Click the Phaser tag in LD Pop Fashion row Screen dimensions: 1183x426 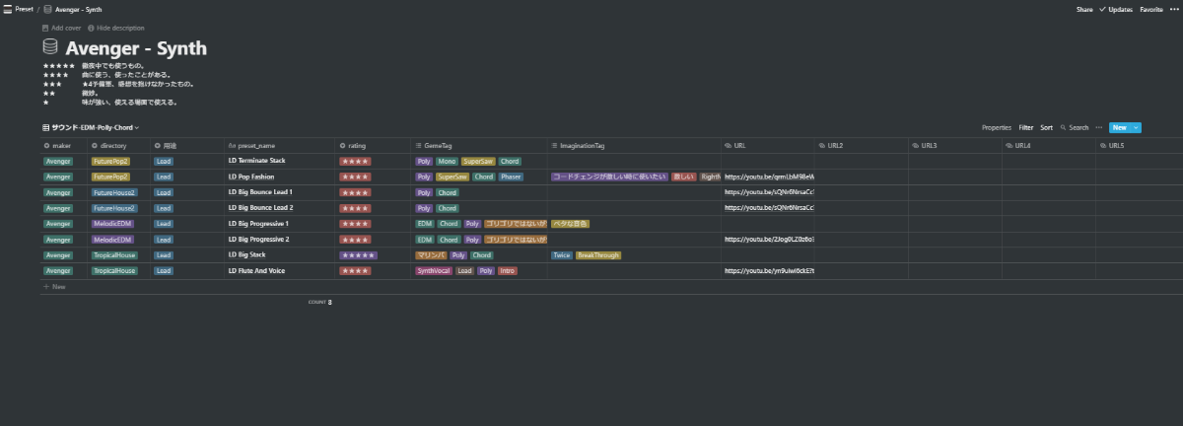click(511, 177)
